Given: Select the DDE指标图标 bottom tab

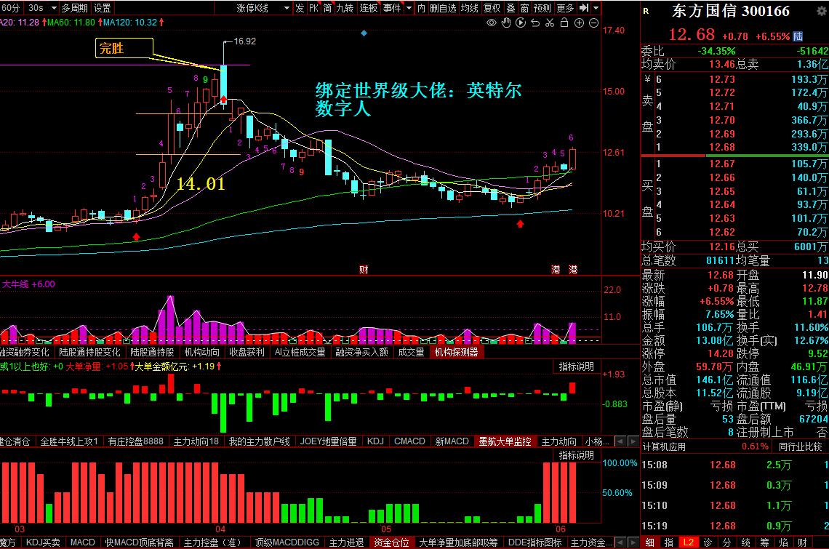Looking at the screenshot, I should point(535,542).
